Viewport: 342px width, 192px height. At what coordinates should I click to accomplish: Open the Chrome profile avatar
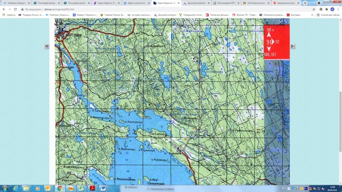(332, 9)
